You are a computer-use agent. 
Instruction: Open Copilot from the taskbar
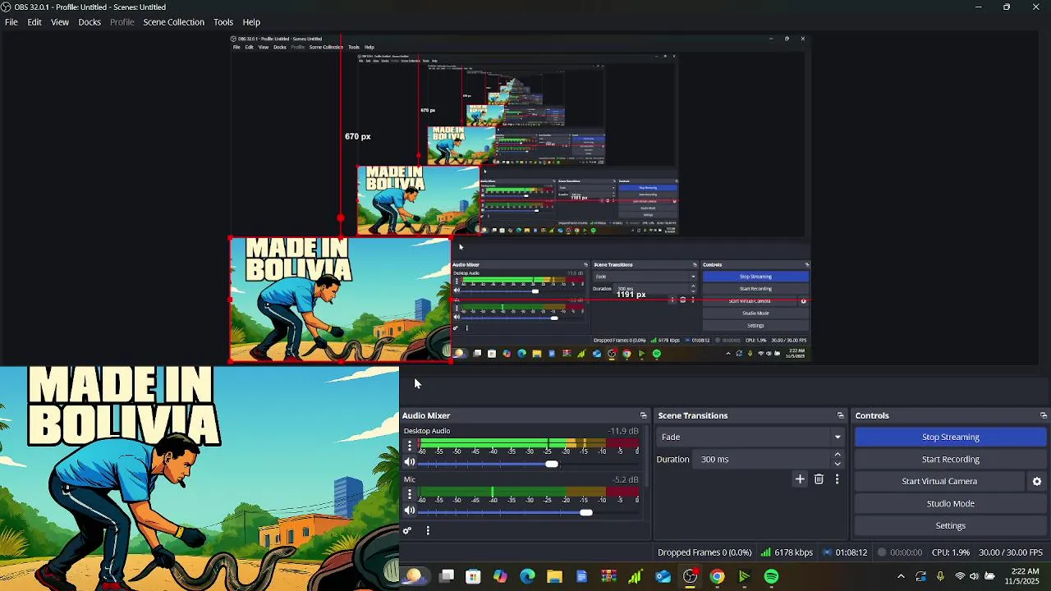click(500, 576)
